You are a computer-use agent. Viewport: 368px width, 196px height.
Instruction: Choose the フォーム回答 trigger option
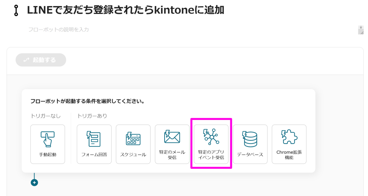pyautogui.click(x=94, y=144)
